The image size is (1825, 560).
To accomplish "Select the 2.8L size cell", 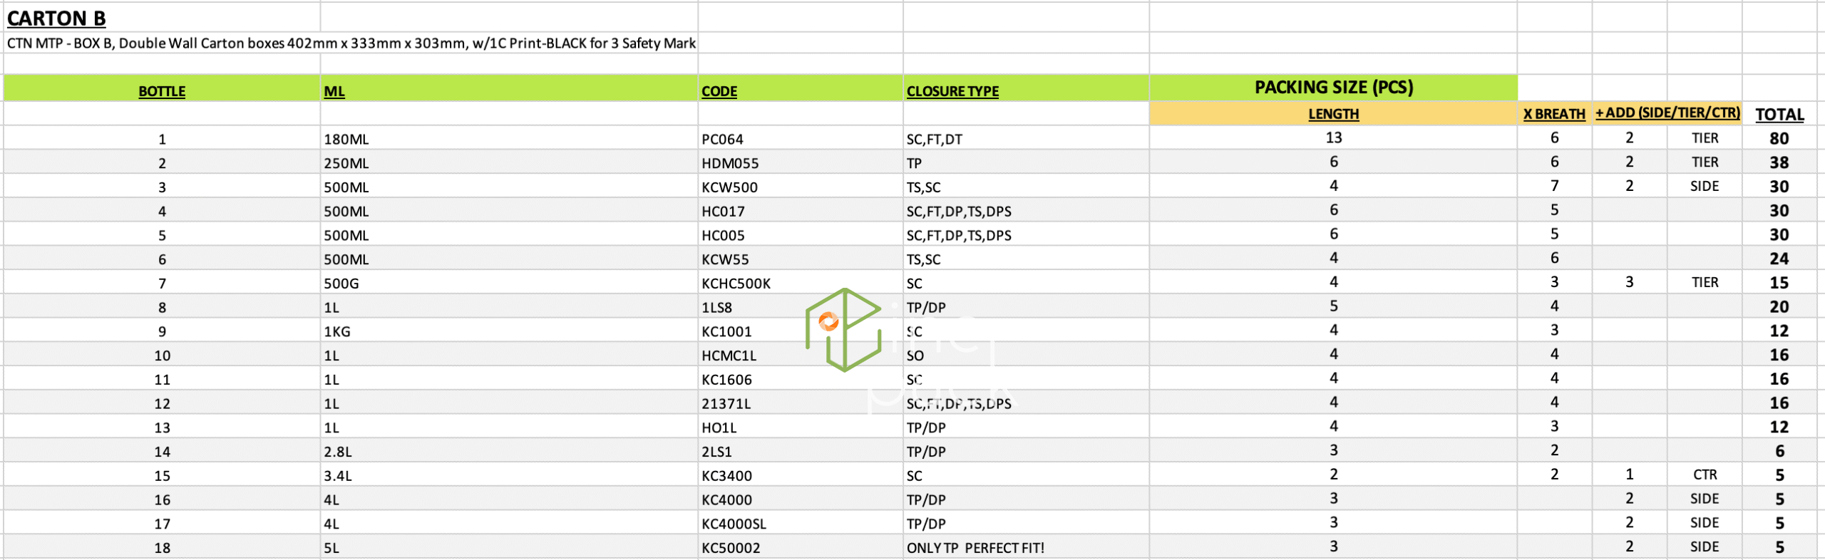I will (x=338, y=452).
